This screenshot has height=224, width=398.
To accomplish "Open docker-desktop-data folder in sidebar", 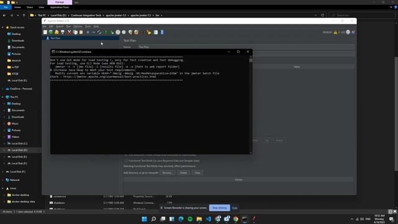I will (x=23, y=202).
